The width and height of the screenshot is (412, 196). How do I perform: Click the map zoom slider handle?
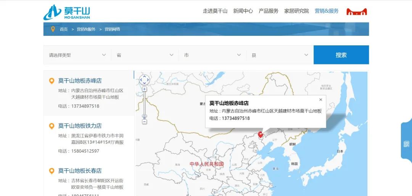click(x=144, y=116)
